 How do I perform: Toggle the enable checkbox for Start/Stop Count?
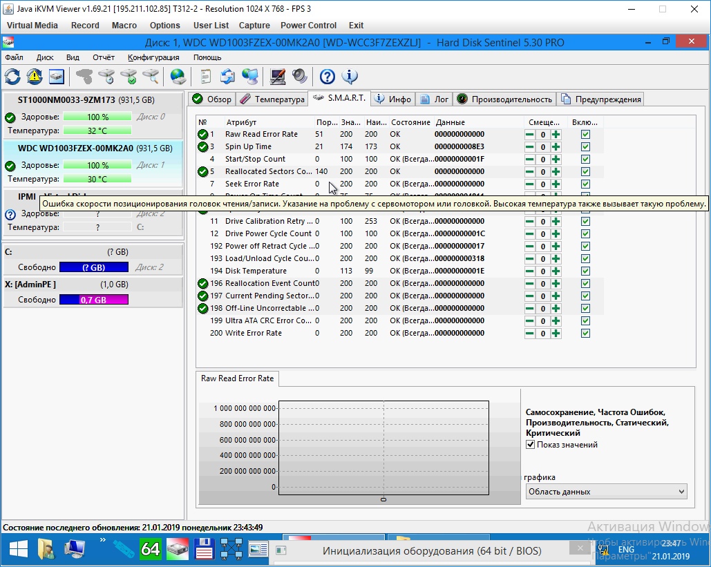coord(585,159)
